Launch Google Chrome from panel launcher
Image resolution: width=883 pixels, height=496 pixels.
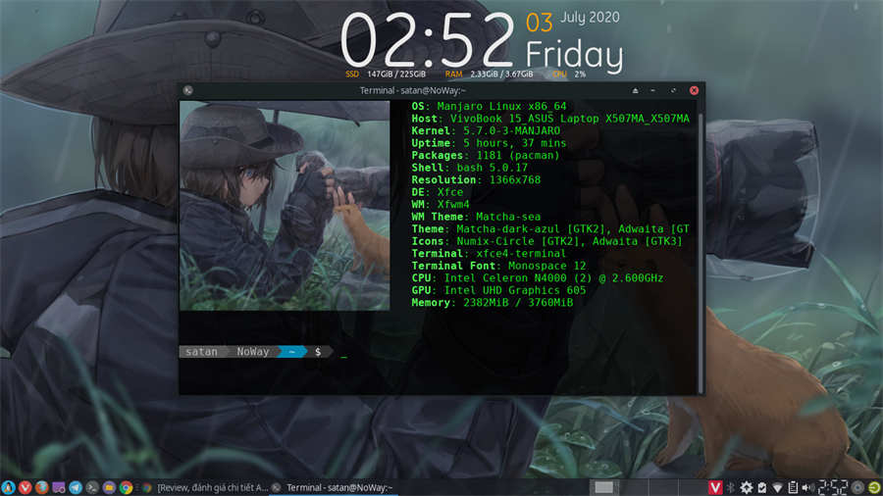click(x=127, y=487)
